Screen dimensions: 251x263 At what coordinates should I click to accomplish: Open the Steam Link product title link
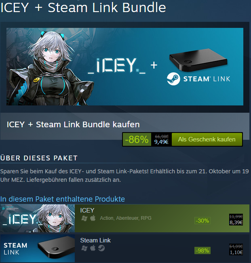(95, 240)
